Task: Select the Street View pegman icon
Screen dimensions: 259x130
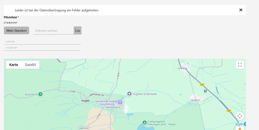Action: (240, 128)
